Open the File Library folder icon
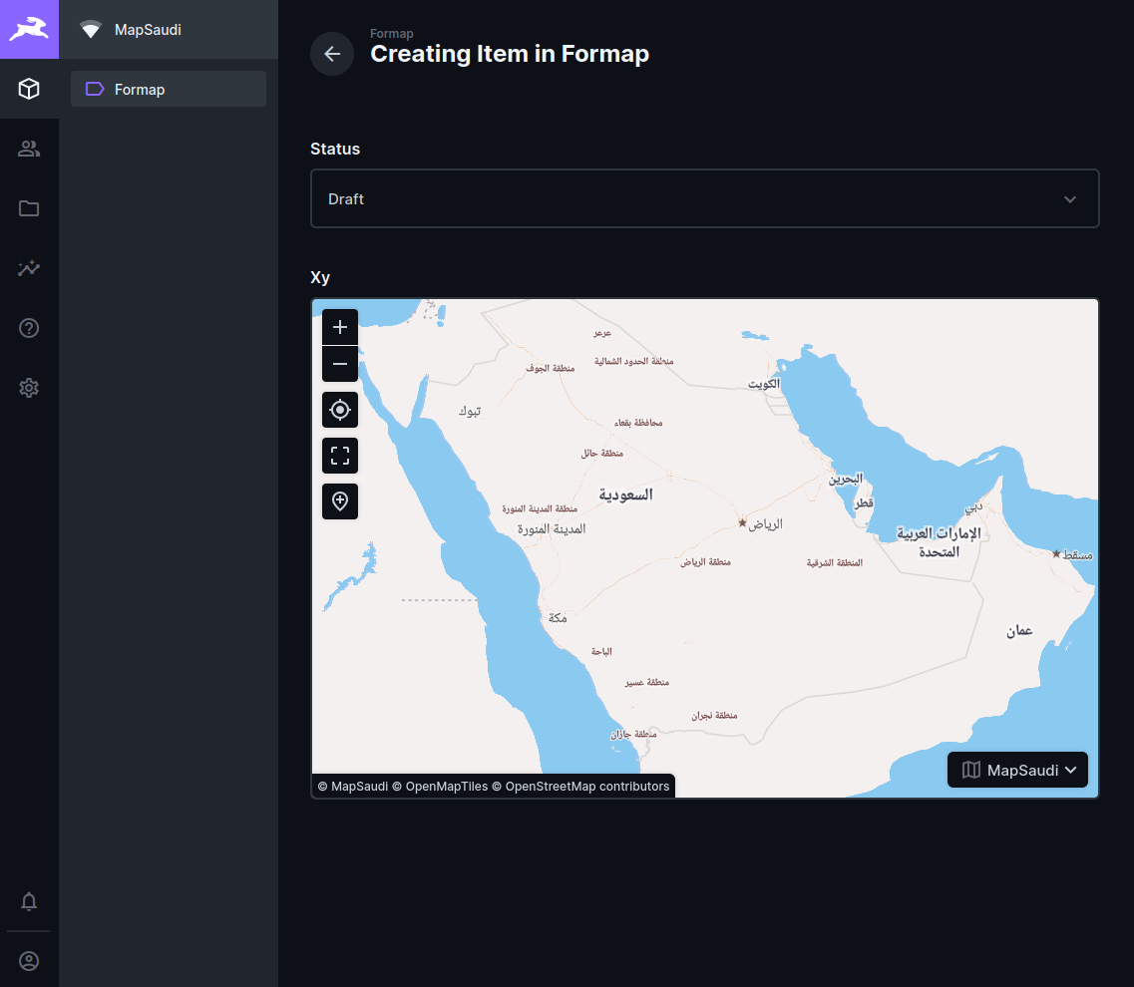 coord(29,208)
